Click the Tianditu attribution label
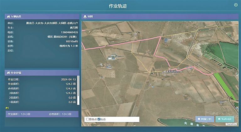241x132 pixels. [x=232, y=124]
